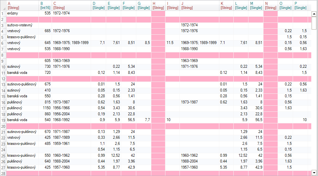318x176 pixels.
Task: Click row number 17
Action: pos(4,108)
